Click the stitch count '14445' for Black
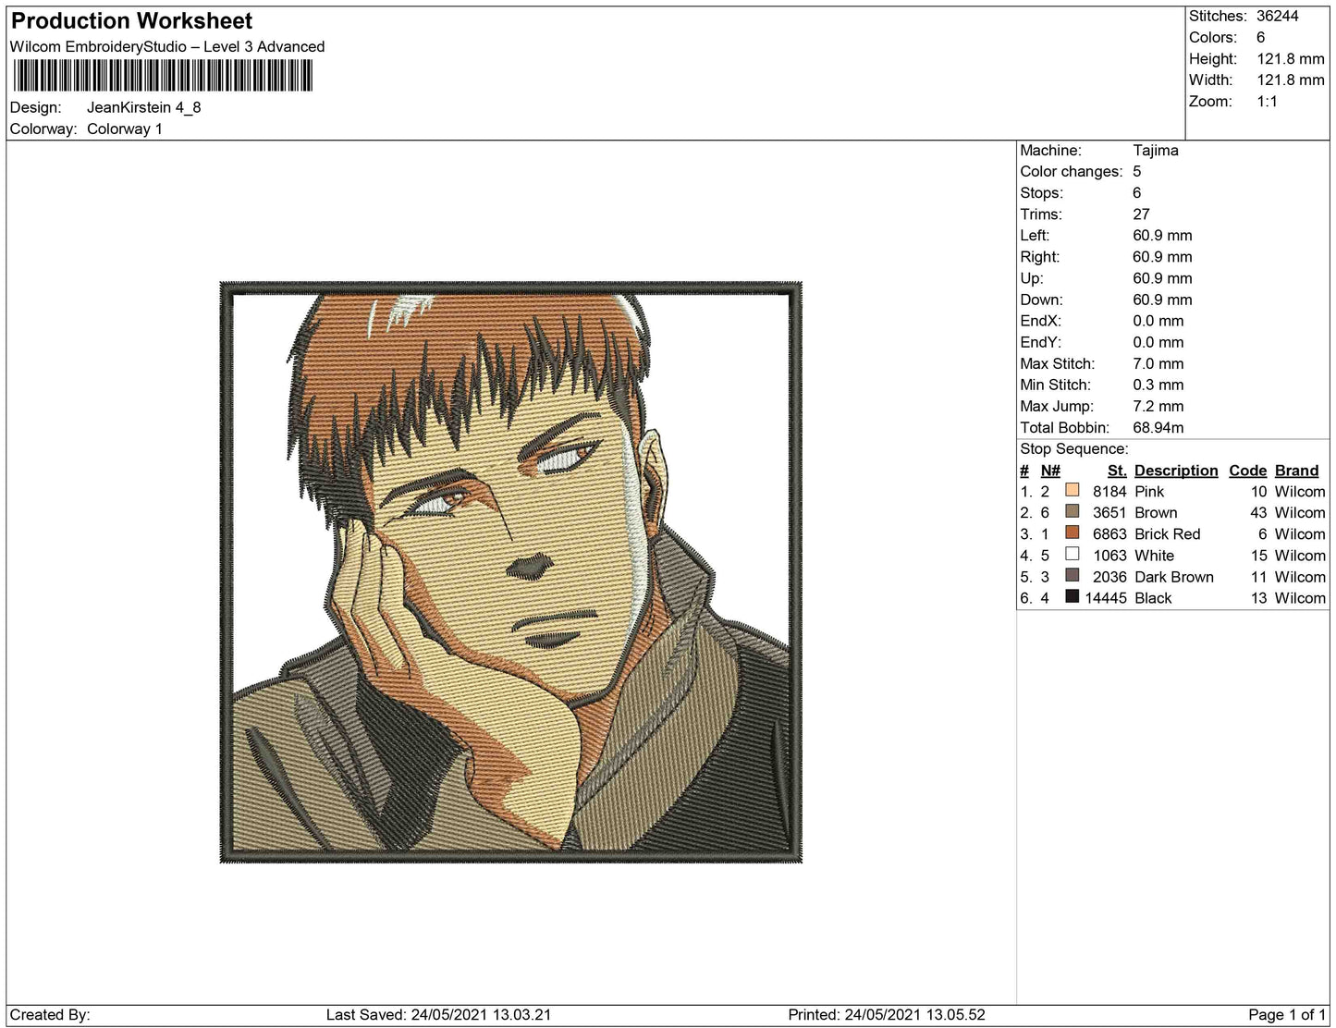Screen dimensions: 1336x1028 1106,597
